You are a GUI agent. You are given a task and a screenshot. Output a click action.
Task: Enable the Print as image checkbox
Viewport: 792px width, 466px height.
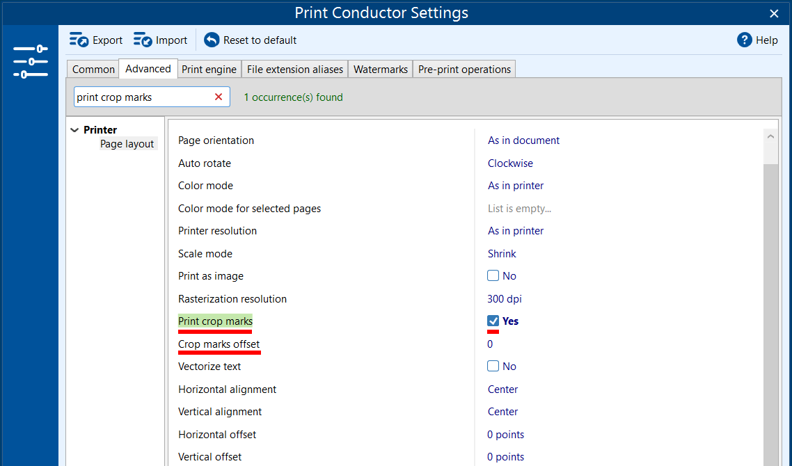[x=493, y=276]
